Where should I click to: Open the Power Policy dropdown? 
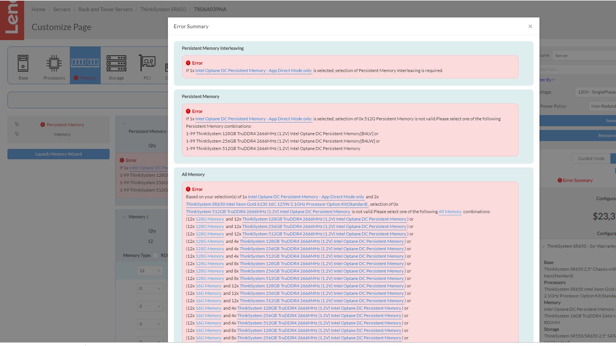pyautogui.click(x=602, y=106)
